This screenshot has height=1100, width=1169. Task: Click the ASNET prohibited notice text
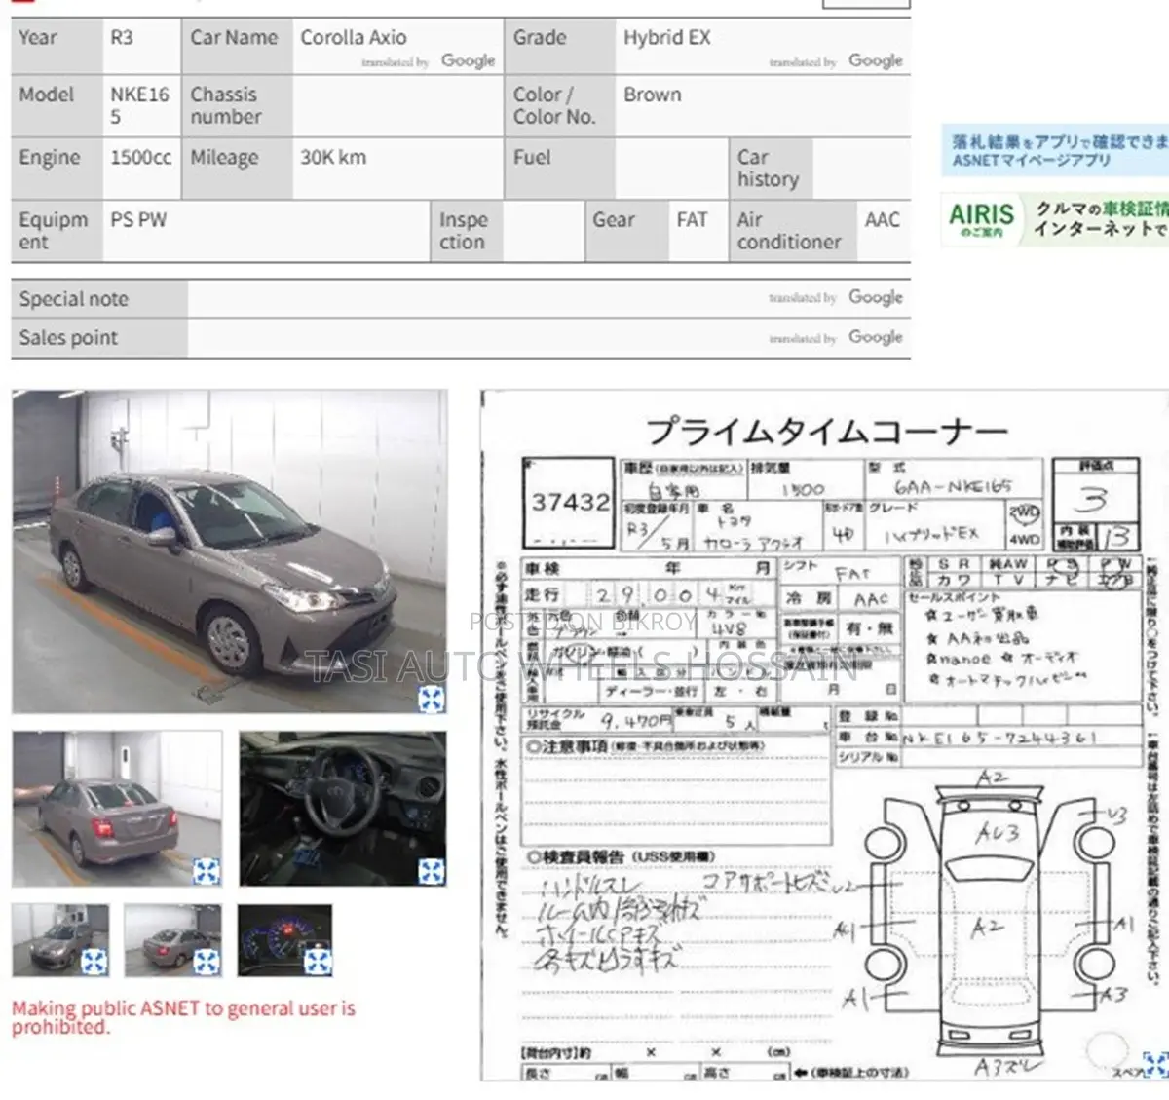coord(183,1017)
